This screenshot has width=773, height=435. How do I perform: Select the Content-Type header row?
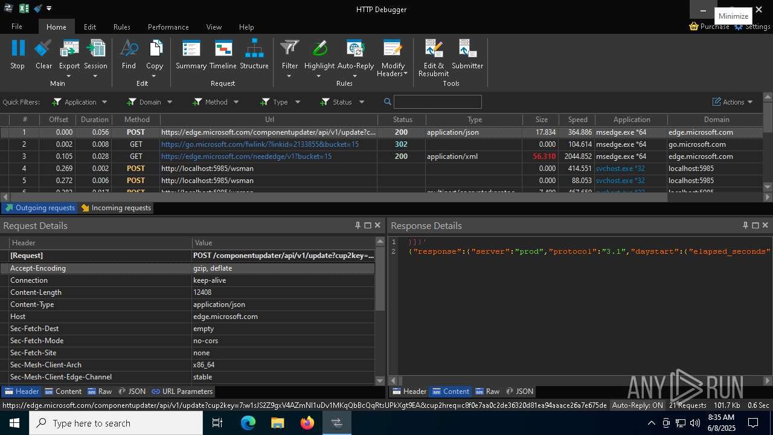[x=187, y=304]
